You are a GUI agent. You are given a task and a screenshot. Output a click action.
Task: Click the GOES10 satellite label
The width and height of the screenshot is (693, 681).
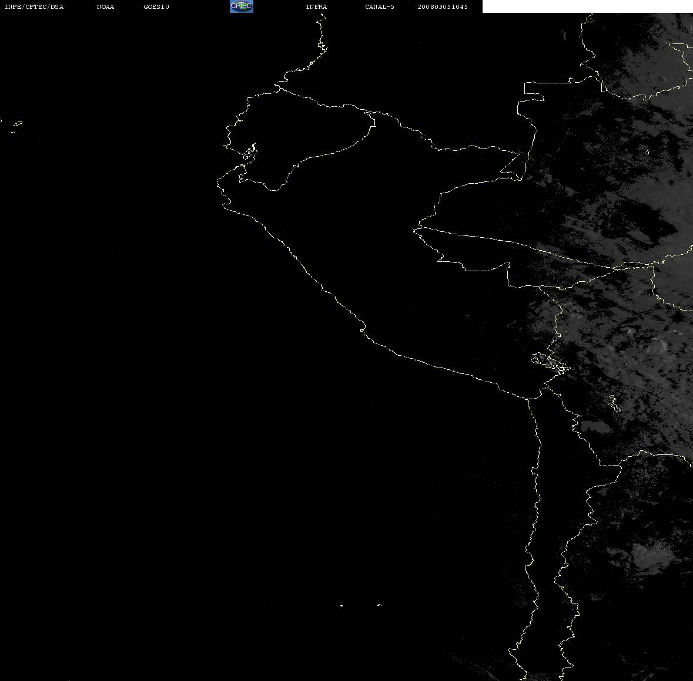point(156,6)
